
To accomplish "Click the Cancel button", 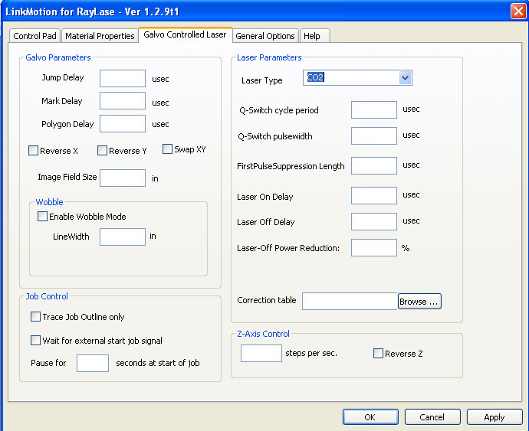I will pyautogui.click(x=432, y=417).
